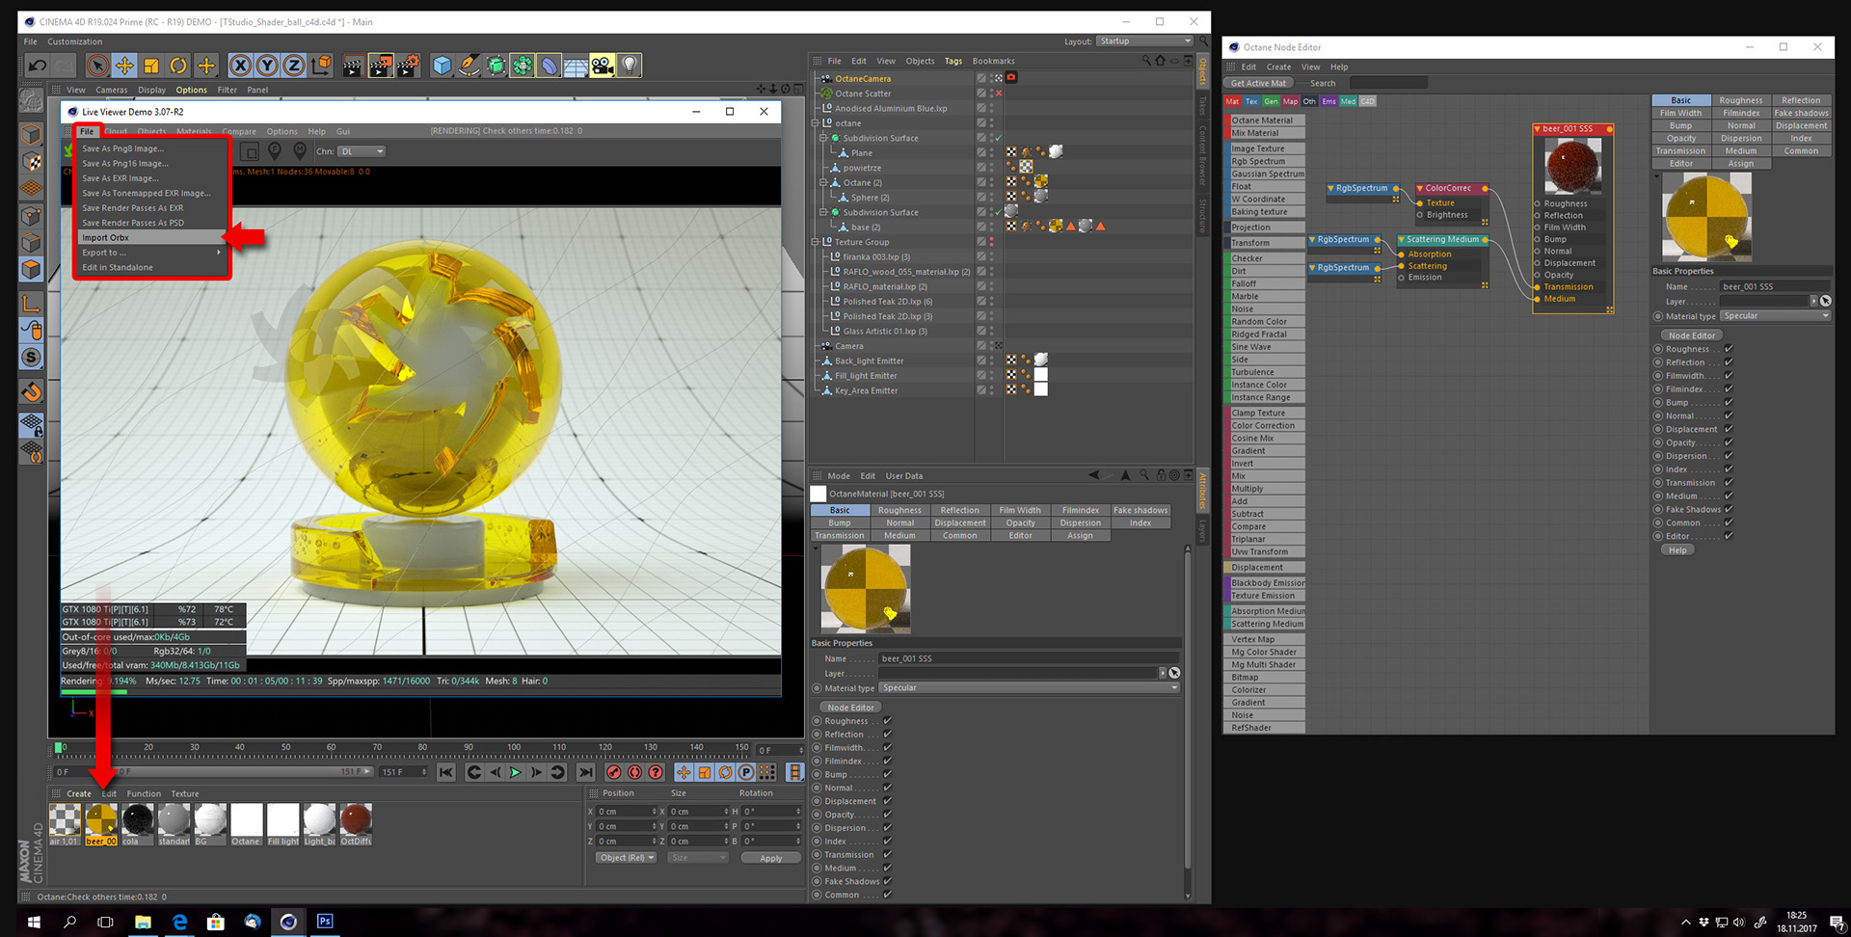The height and width of the screenshot is (937, 1851).
Task: Collapse the Texture Group tree item
Action: pyautogui.click(x=816, y=242)
